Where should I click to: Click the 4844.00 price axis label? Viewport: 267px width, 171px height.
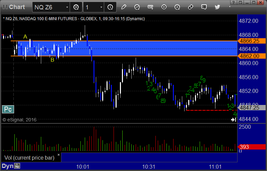coord(249,119)
